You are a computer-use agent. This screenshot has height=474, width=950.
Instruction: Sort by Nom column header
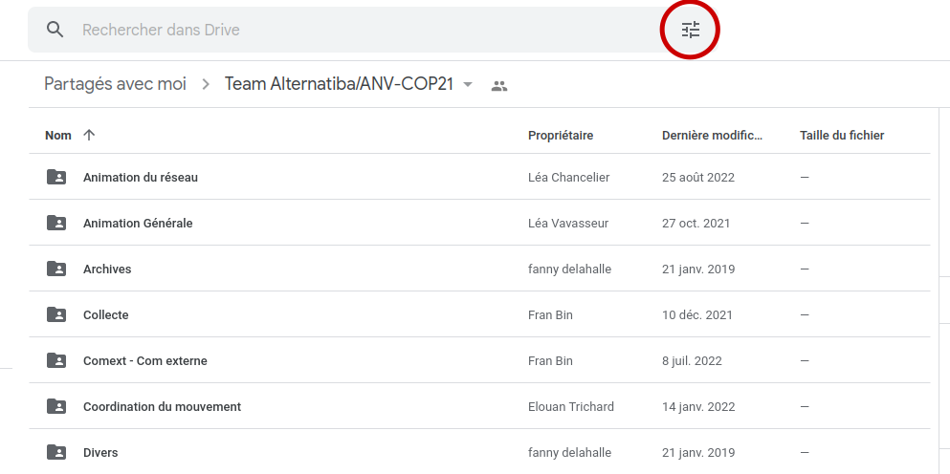[x=58, y=135]
